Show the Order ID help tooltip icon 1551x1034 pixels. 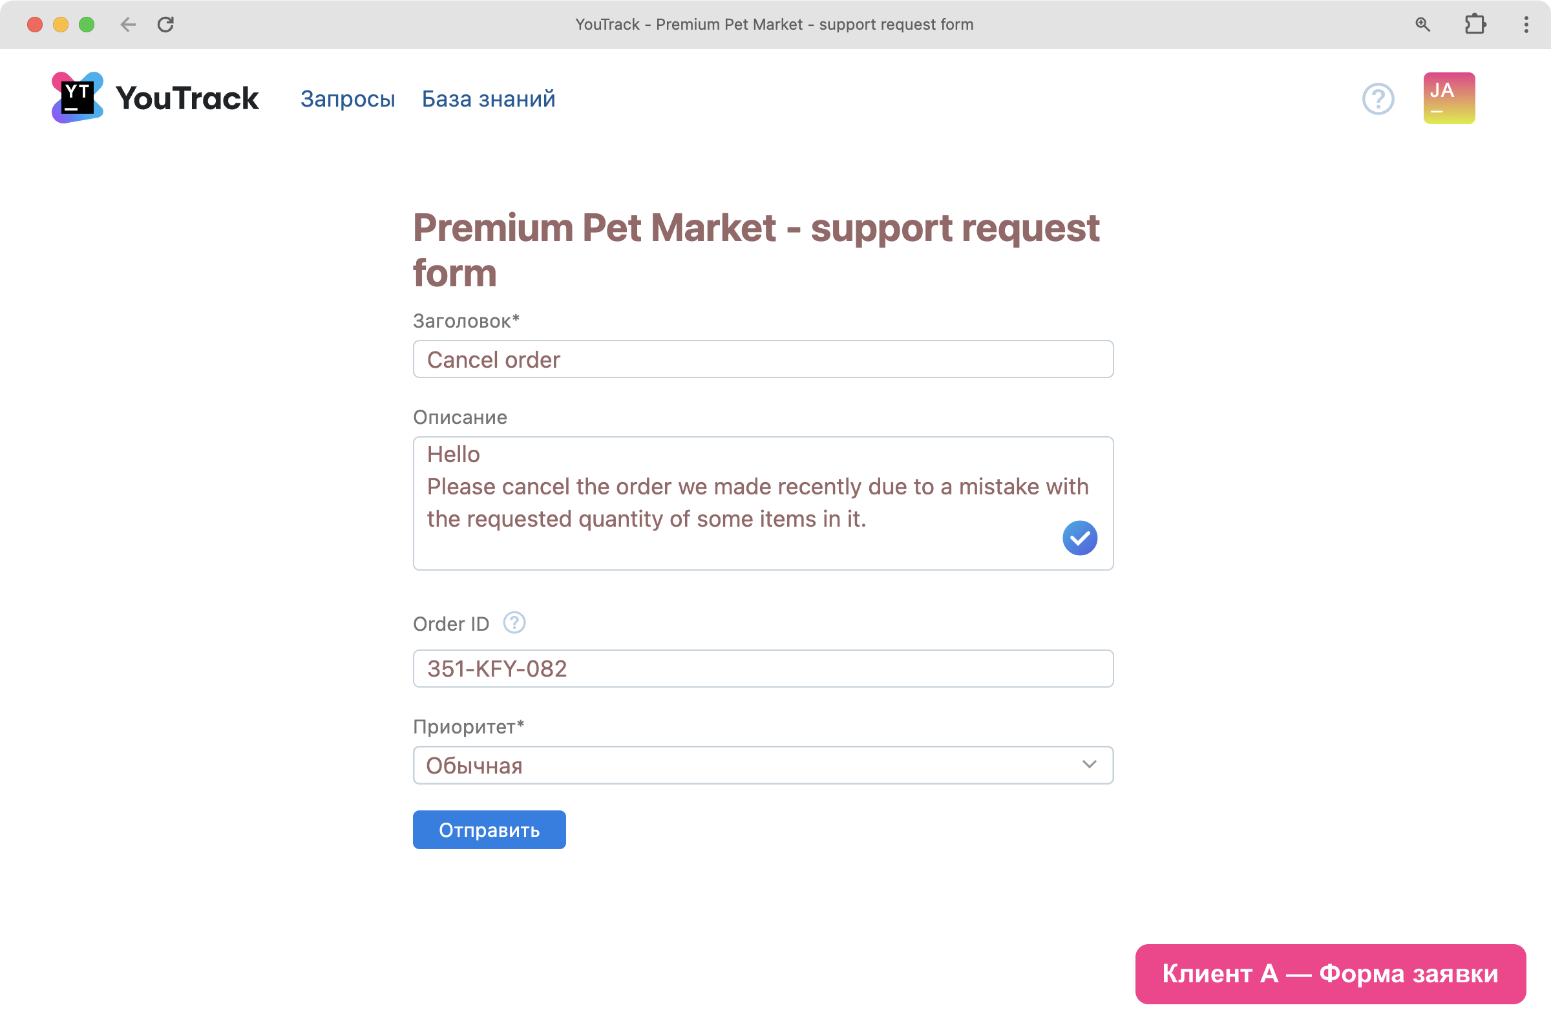514,622
